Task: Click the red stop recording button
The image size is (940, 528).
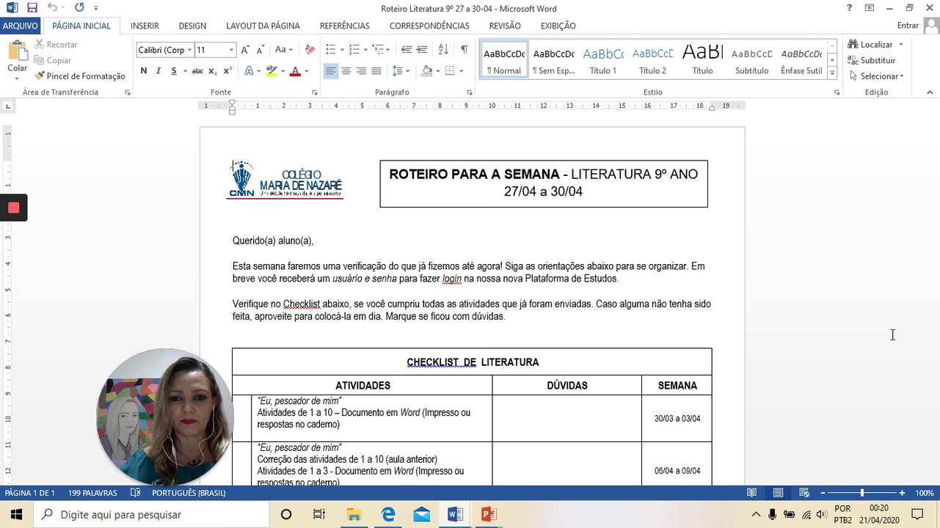Action: (x=13, y=208)
